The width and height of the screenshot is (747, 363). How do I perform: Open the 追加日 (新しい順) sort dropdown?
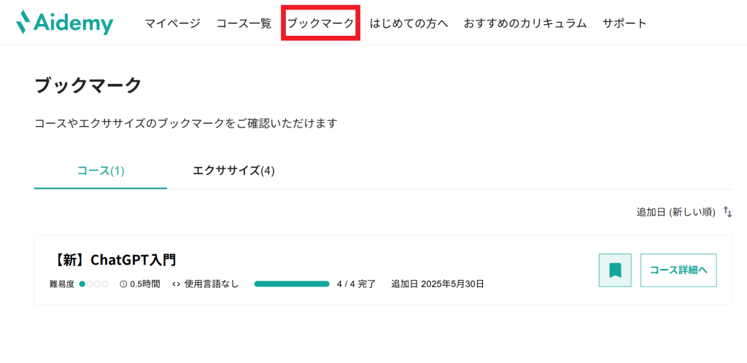[676, 211]
